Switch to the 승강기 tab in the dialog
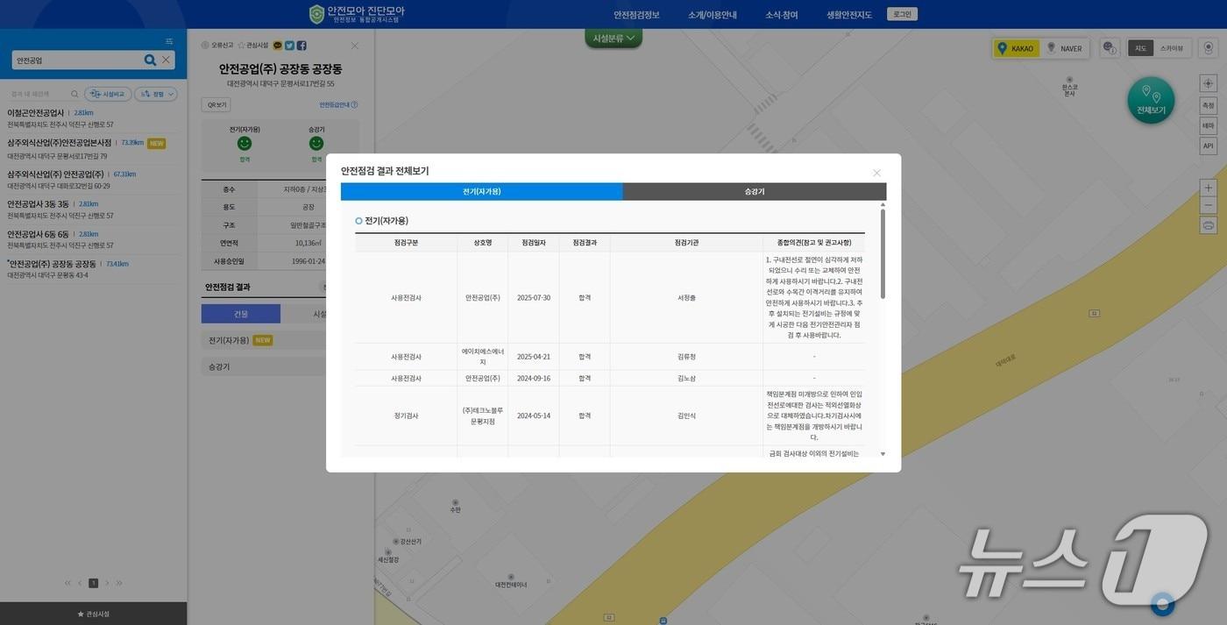The image size is (1227, 625). pos(755,191)
